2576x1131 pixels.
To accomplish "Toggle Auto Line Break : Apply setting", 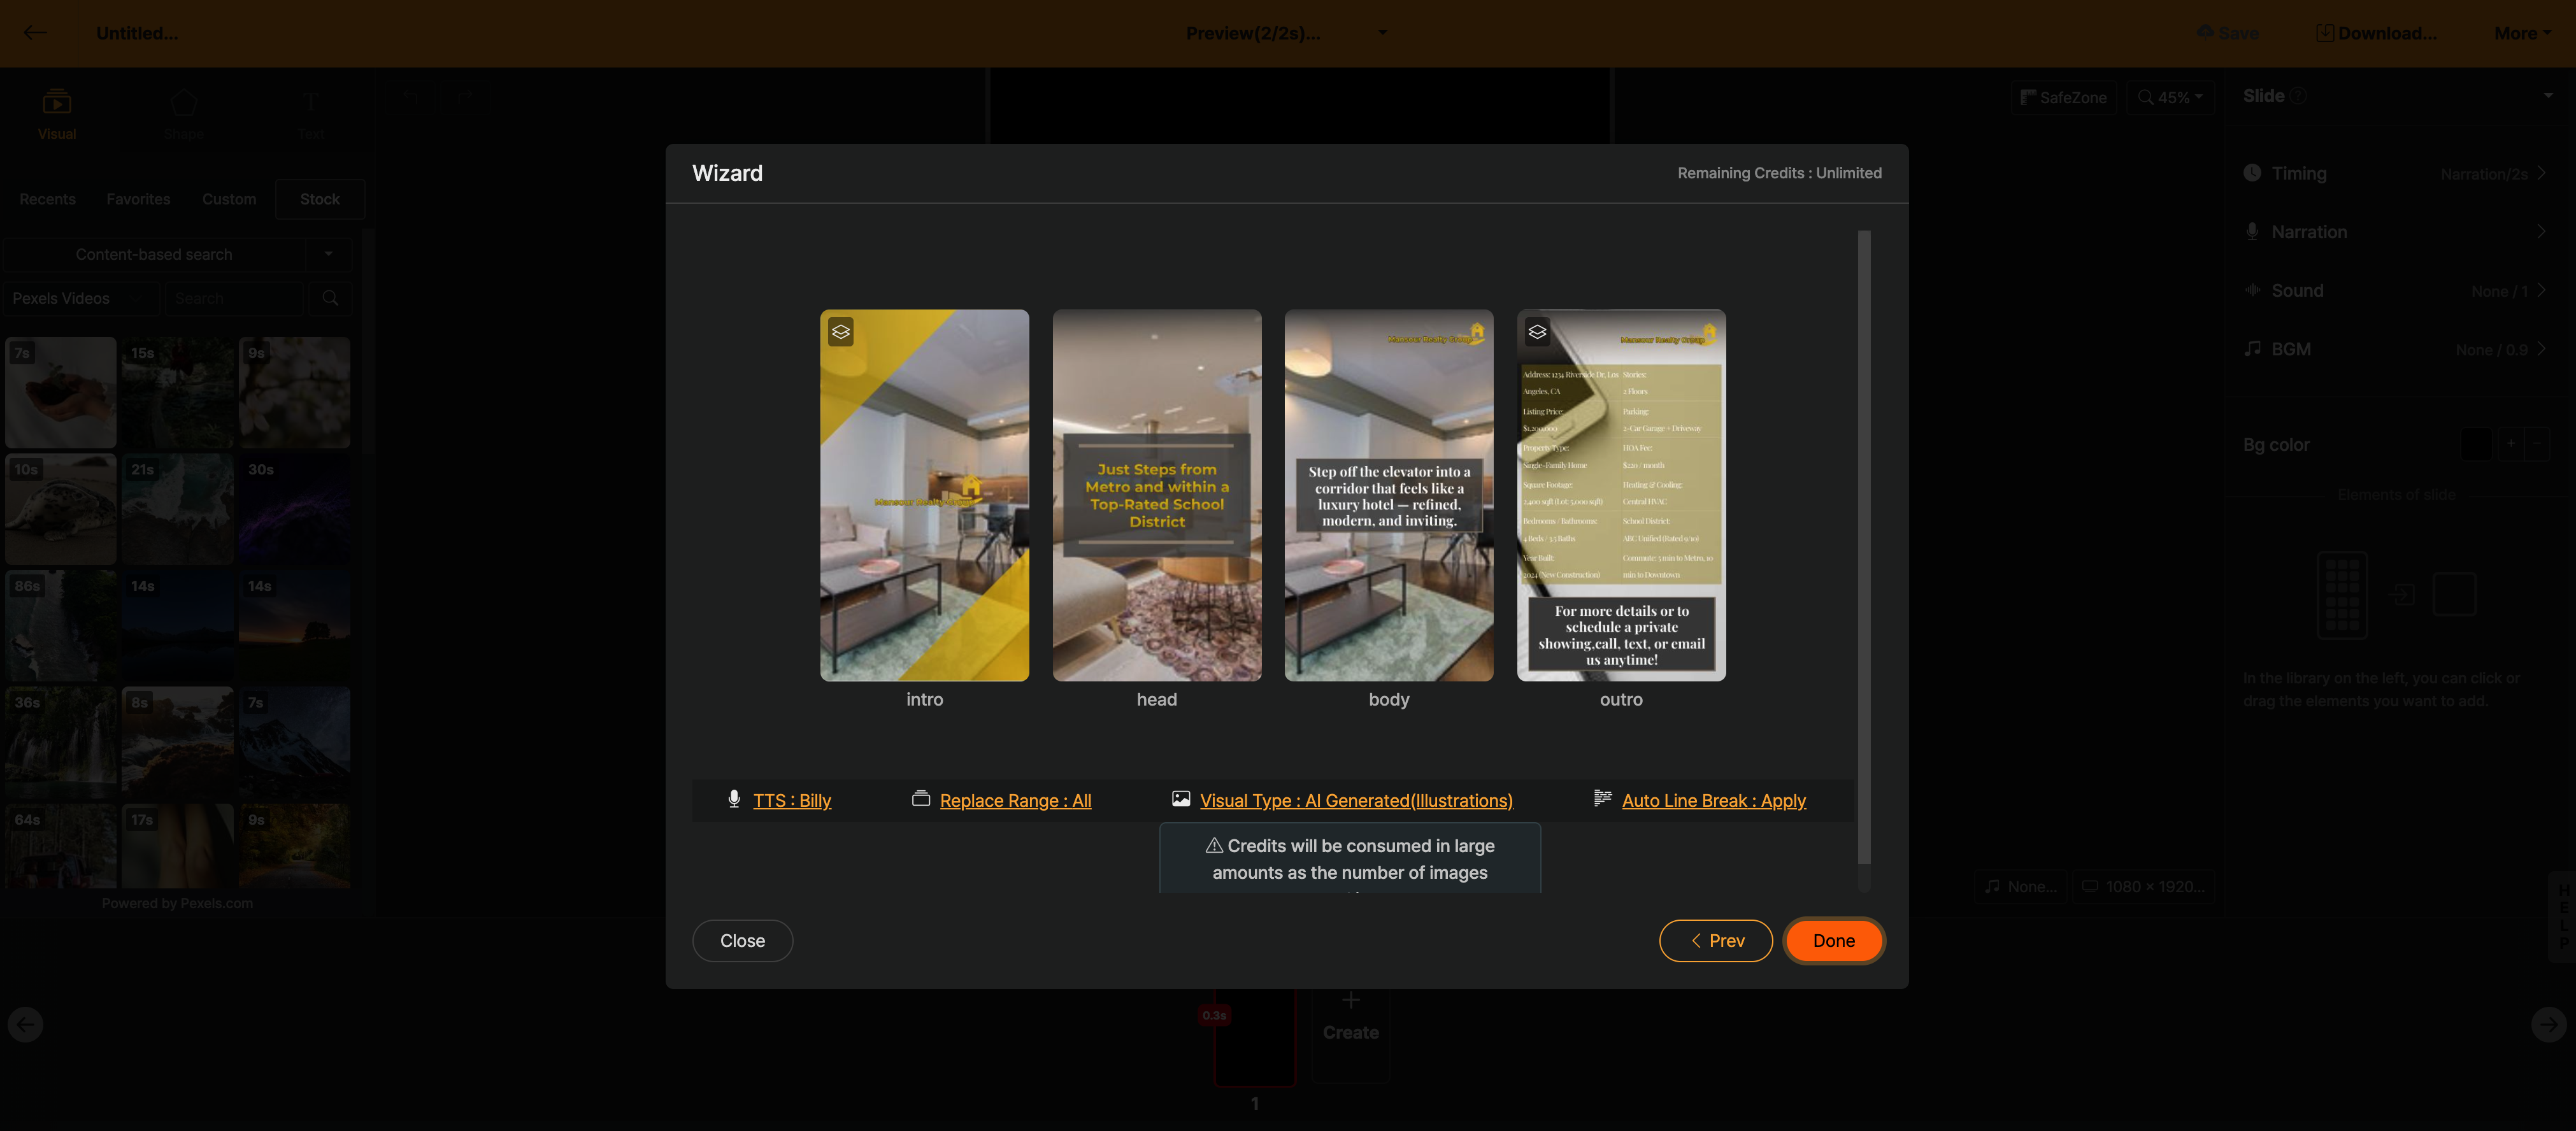I will tap(1713, 801).
